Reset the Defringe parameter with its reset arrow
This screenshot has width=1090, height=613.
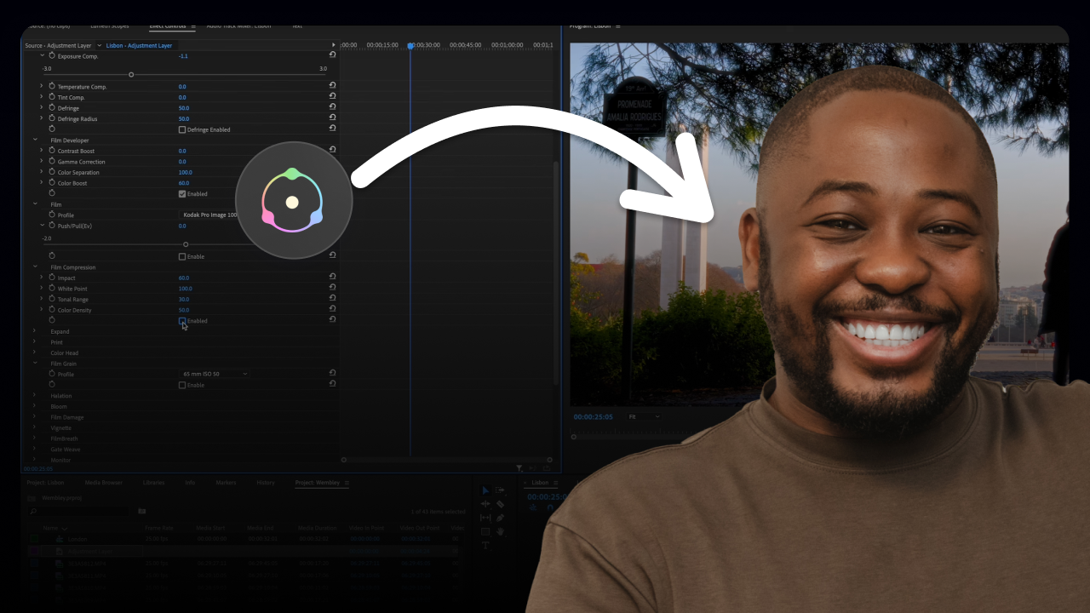click(x=332, y=106)
